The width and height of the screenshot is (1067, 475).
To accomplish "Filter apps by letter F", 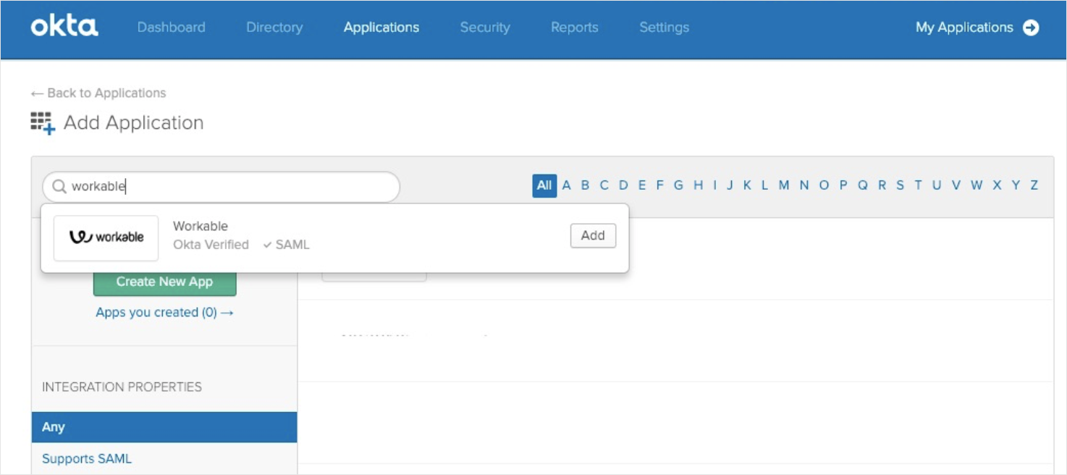I will coord(659,185).
